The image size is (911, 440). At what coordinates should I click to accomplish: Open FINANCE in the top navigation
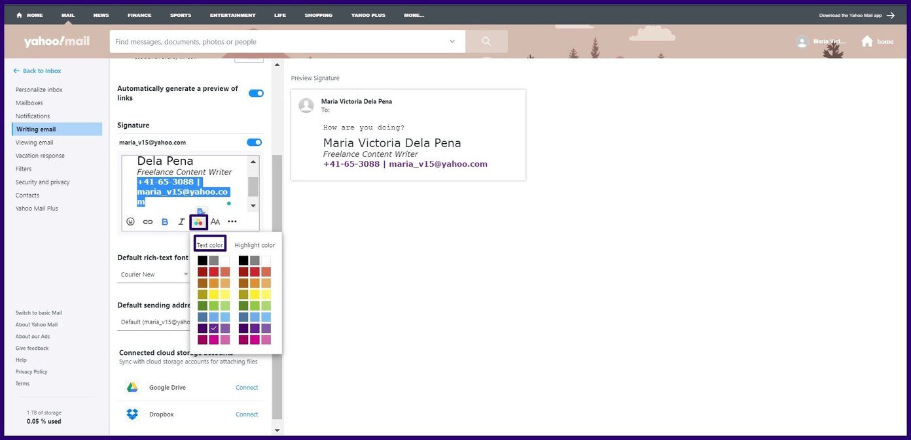click(139, 15)
